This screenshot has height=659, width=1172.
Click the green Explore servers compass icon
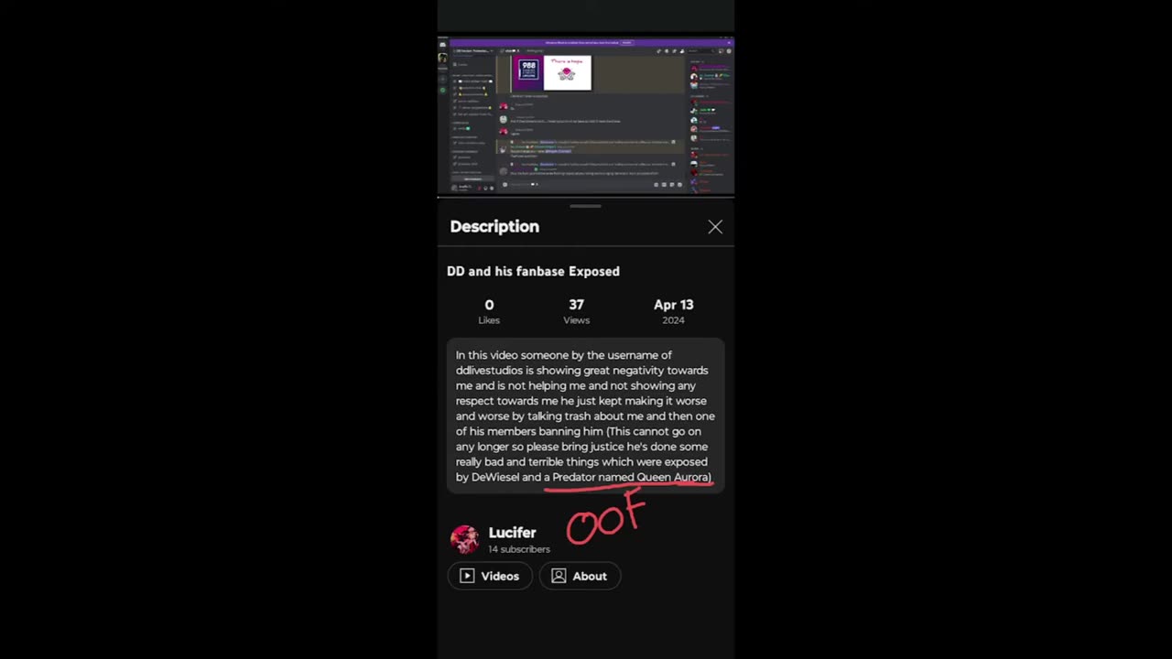click(x=443, y=91)
